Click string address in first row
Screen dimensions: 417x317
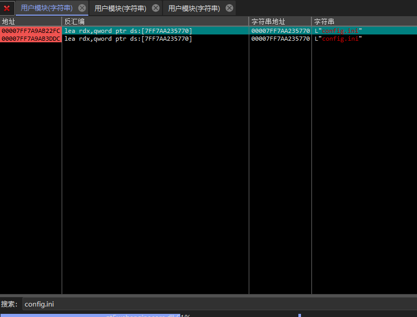tap(280, 31)
